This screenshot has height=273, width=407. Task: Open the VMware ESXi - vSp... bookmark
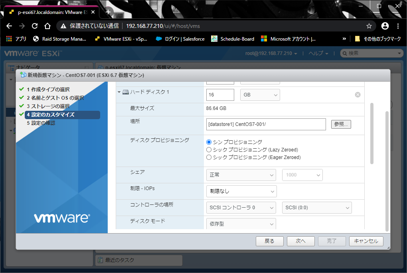click(121, 39)
